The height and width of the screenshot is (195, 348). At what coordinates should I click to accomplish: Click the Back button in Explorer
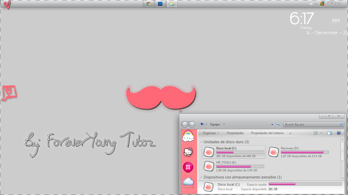click(x=185, y=124)
